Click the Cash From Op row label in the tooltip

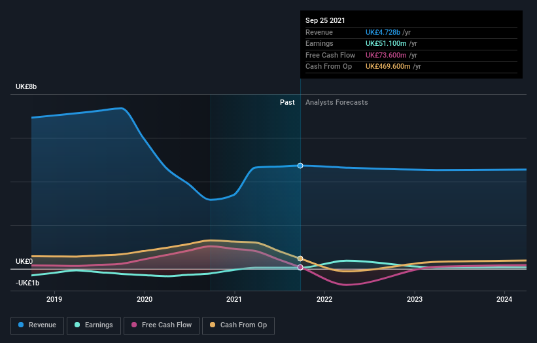click(329, 67)
